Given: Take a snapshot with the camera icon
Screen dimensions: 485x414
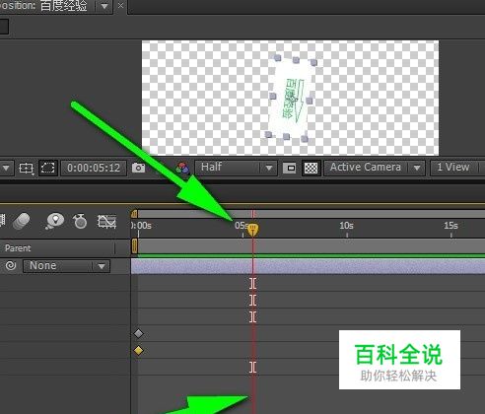Looking at the screenshot, I should coord(138,168).
